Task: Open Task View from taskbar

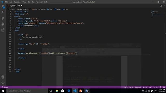Action: 51,91
